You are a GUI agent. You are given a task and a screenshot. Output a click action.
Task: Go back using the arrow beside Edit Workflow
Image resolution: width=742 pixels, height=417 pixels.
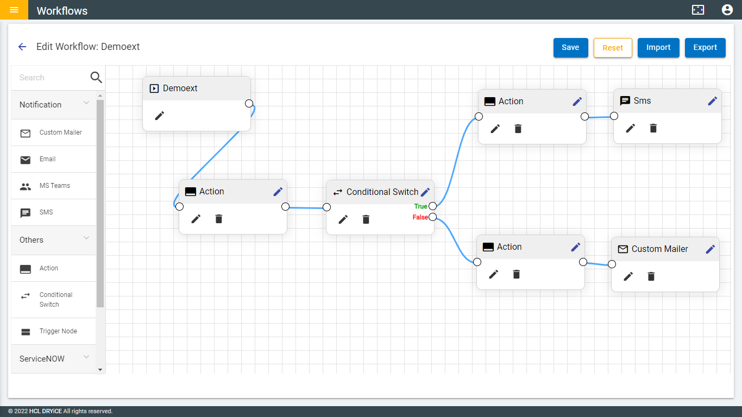[x=22, y=47]
